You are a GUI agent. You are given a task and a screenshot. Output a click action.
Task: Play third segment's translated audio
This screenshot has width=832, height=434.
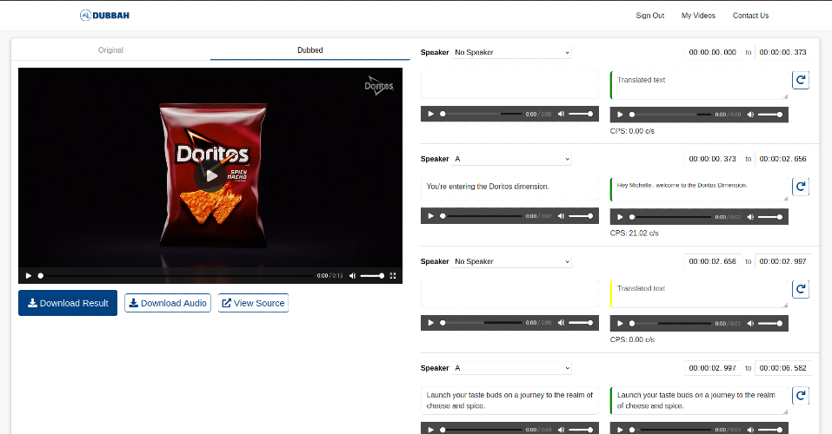[620, 323]
